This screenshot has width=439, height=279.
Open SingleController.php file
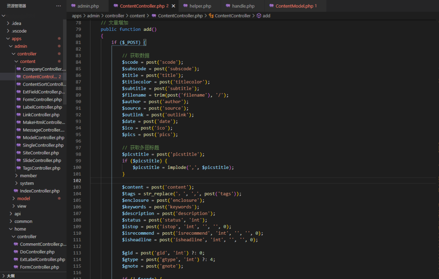(x=43, y=145)
